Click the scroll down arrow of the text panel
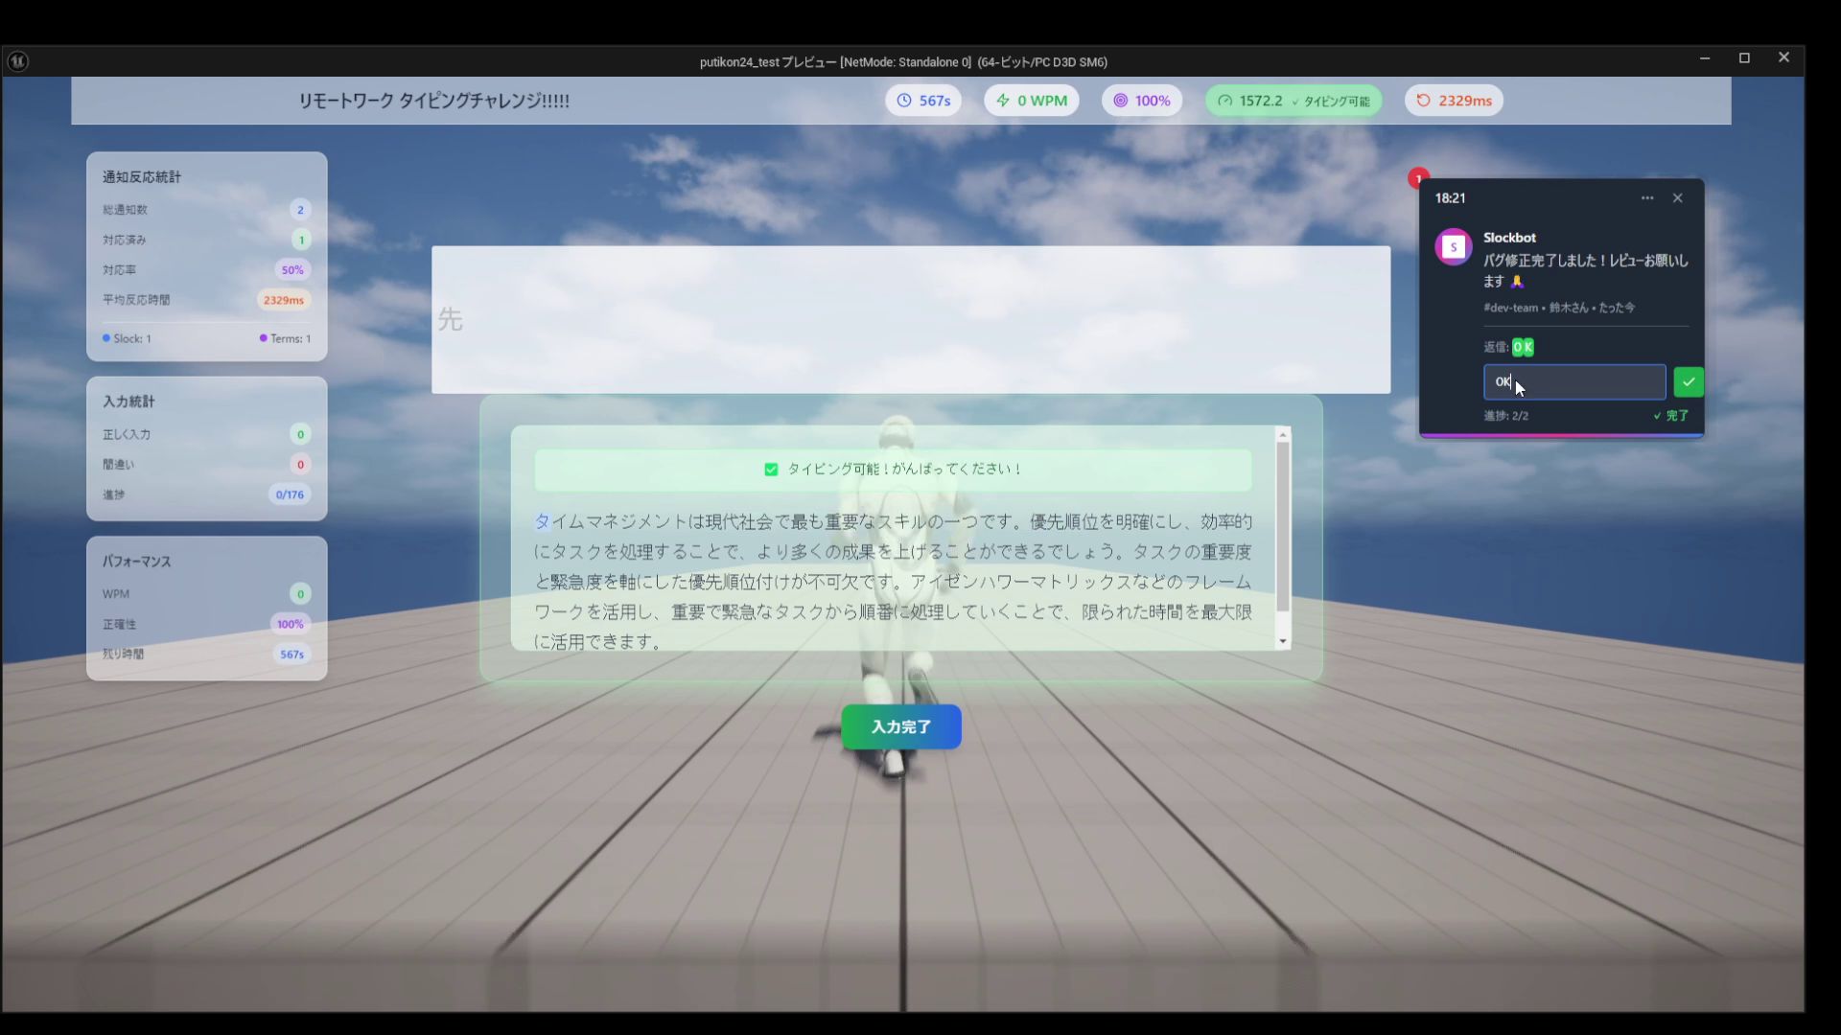The width and height of the screenshot is (1841, 1035). 1283,642
